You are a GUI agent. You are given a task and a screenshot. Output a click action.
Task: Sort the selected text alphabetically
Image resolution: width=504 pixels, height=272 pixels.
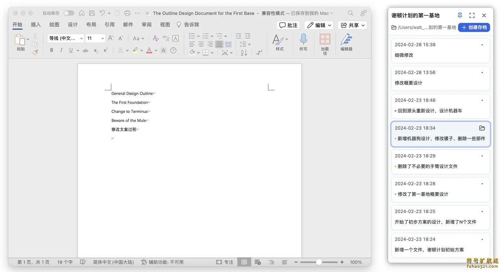coord(244,52)
